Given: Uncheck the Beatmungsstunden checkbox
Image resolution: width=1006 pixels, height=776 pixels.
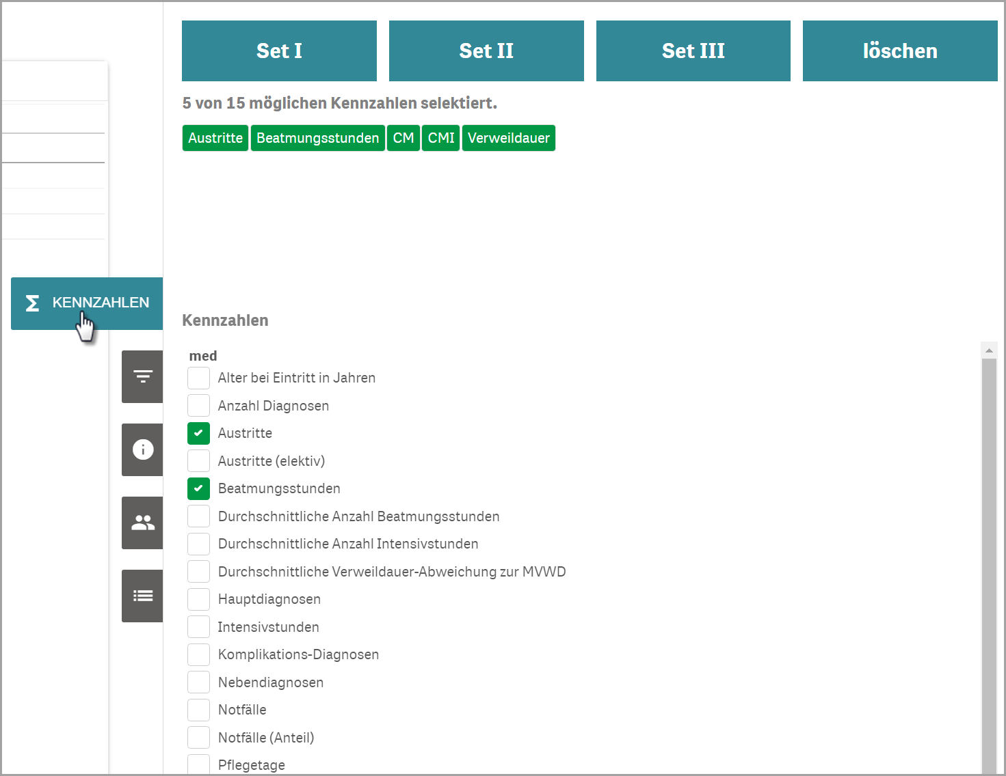Looking at the screenshot, I should point(198,489).
